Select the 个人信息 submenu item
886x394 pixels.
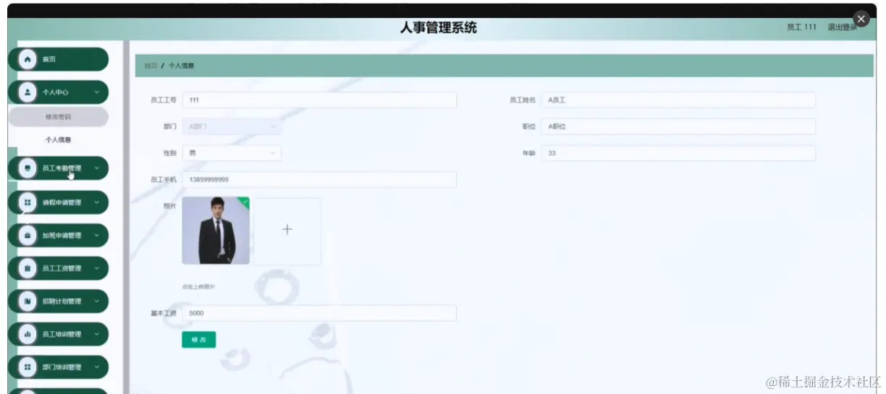click(x=59, y=140)
